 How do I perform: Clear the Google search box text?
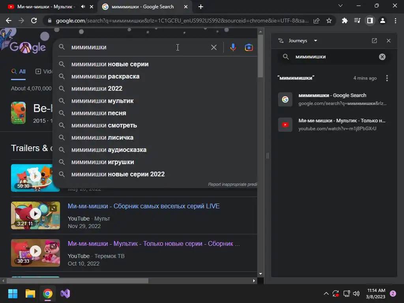tap(213, 47)
